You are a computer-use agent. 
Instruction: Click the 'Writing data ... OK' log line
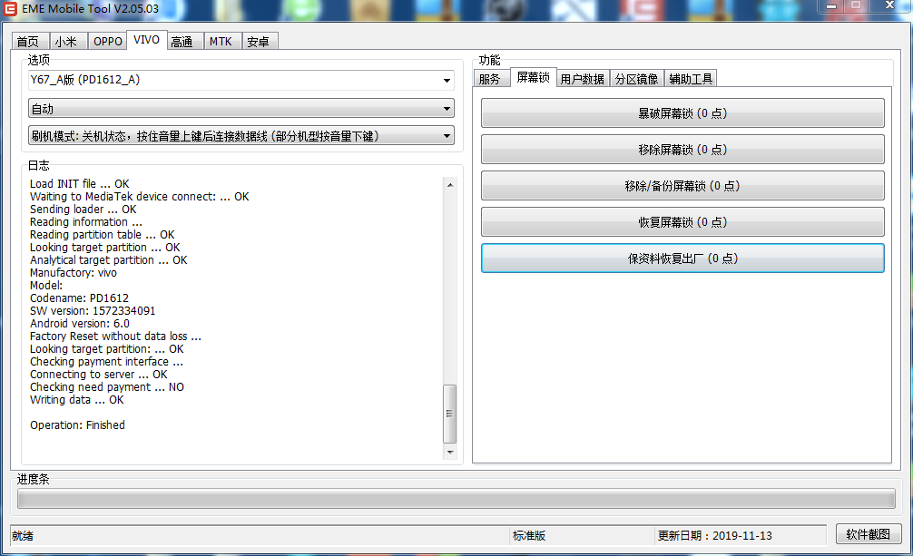click(x=77, y=400)
